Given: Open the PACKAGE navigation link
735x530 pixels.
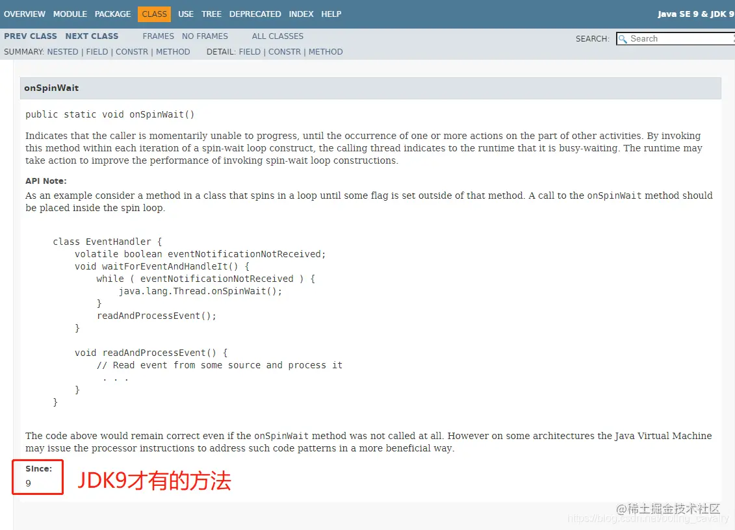Looking at the screenshot, I should [112, 14].
